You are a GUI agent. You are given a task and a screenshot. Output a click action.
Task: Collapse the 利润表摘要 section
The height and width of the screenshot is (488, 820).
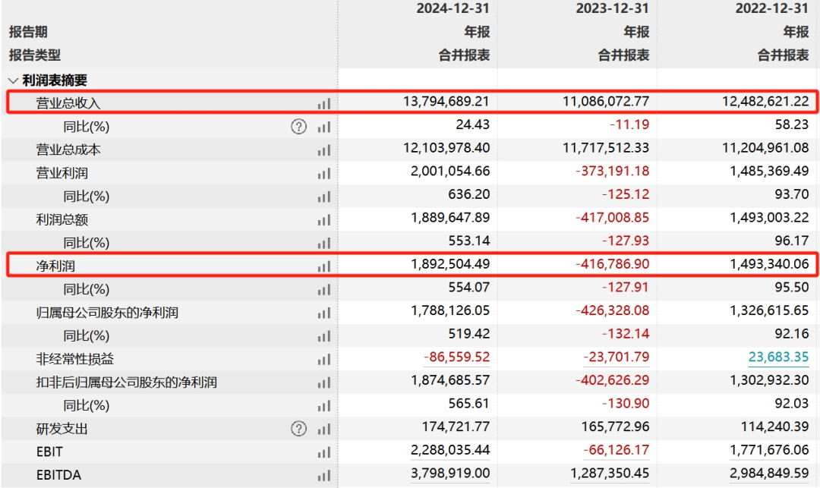(x=13, y=80)
